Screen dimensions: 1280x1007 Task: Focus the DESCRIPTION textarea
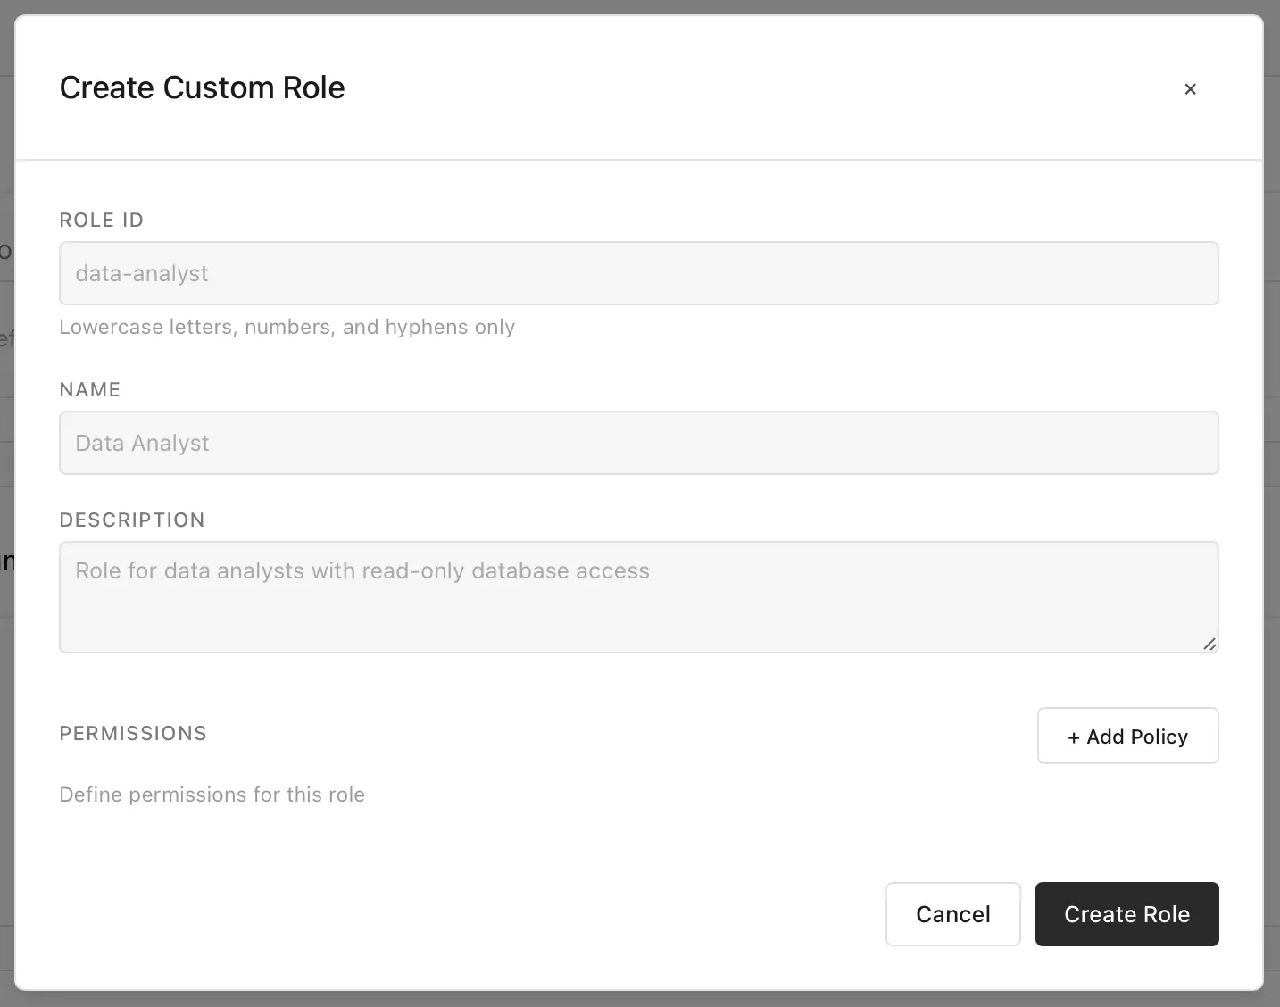tap(638, 596)
